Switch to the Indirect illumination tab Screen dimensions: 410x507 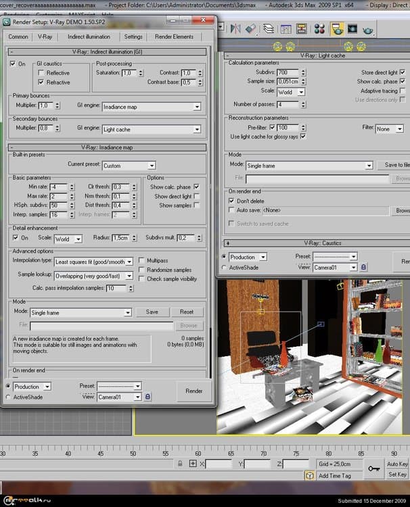pos(89,37)
